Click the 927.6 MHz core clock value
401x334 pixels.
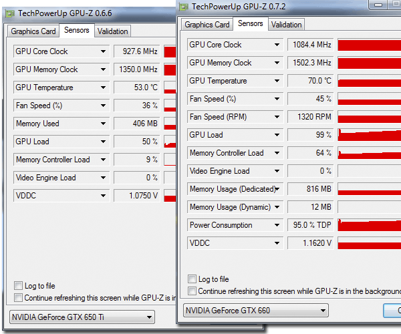click(x=137, y=51)
